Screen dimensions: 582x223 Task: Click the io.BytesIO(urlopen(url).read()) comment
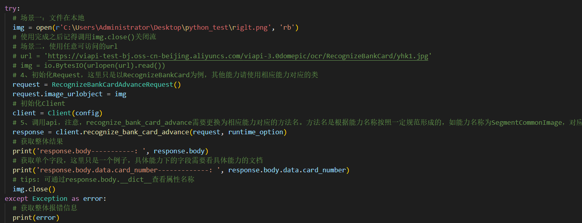(89, 65)
